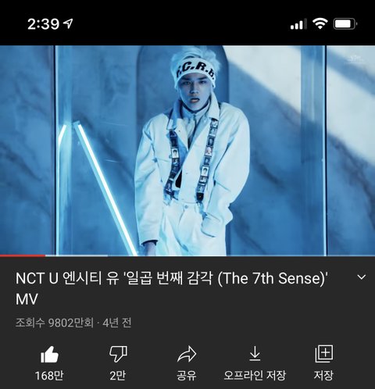This screenshot has width=375, height=389.
Task: Click the 2만 dislike count
Action: click(x=118, y=376)
